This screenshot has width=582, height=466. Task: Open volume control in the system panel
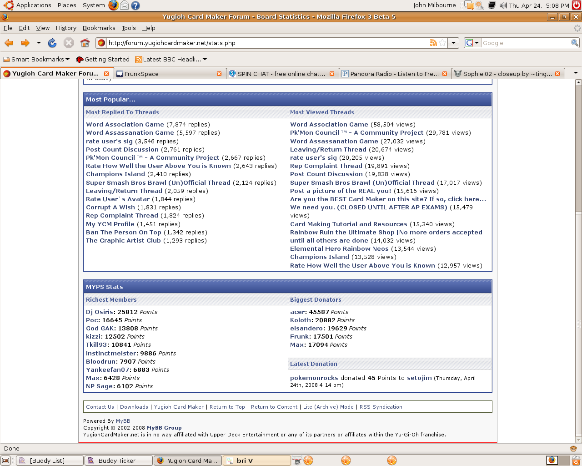click(503, 5)
